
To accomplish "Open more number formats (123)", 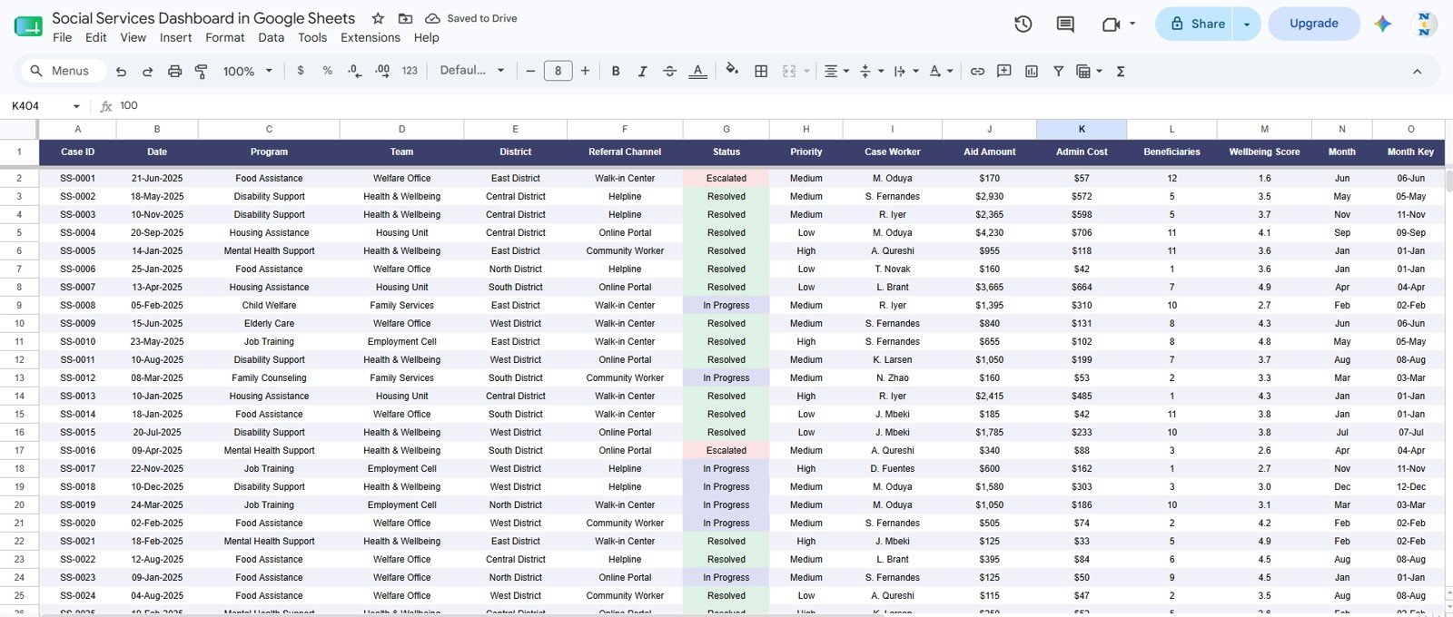I will [410, 71].
